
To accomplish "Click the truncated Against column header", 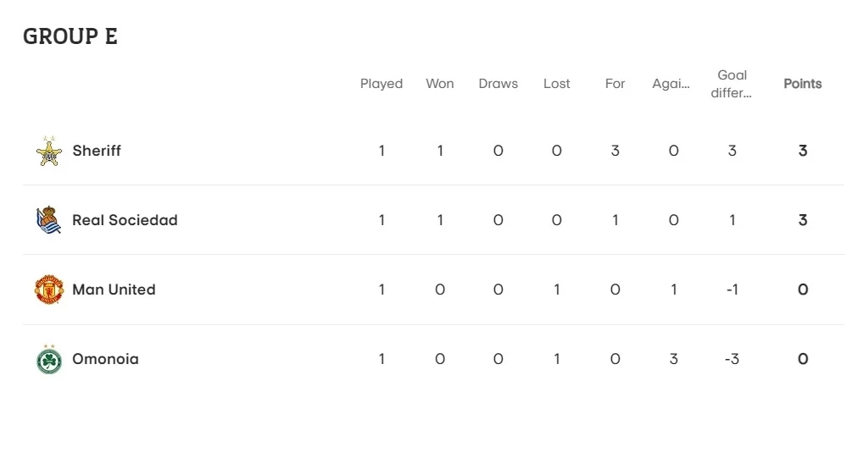I will [671, 84].
